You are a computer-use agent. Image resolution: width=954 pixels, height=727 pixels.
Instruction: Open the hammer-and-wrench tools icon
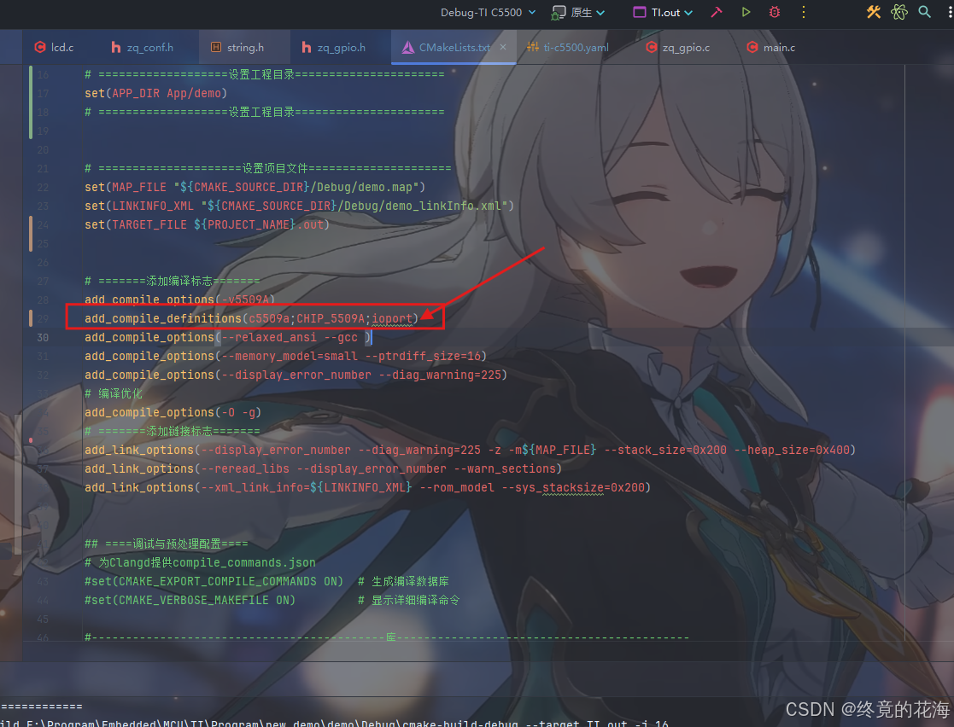874,12
